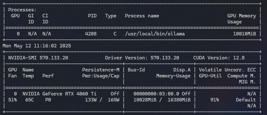Click the timestamp Mon May 12 11:16:02 2025
Viewport: 267px width, 115px height.
pyautogui.click(x=37, y=46)
